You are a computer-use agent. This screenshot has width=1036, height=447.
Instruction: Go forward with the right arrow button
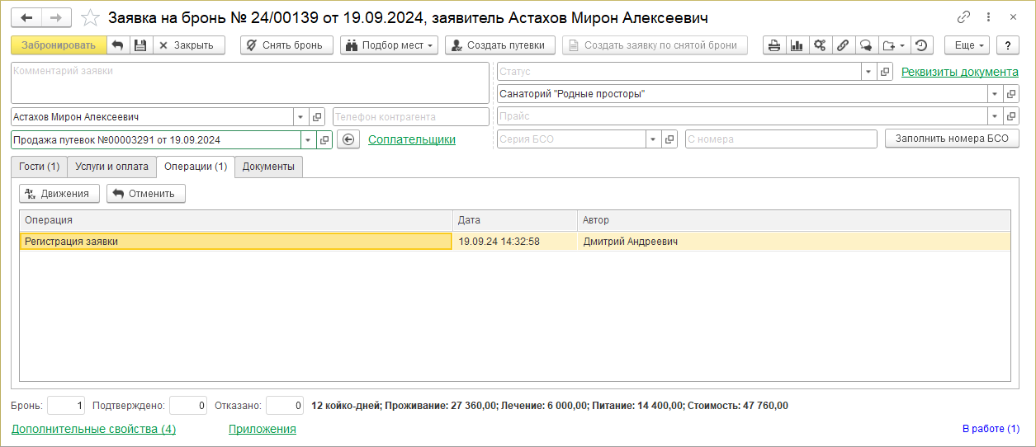pos(56,17)
